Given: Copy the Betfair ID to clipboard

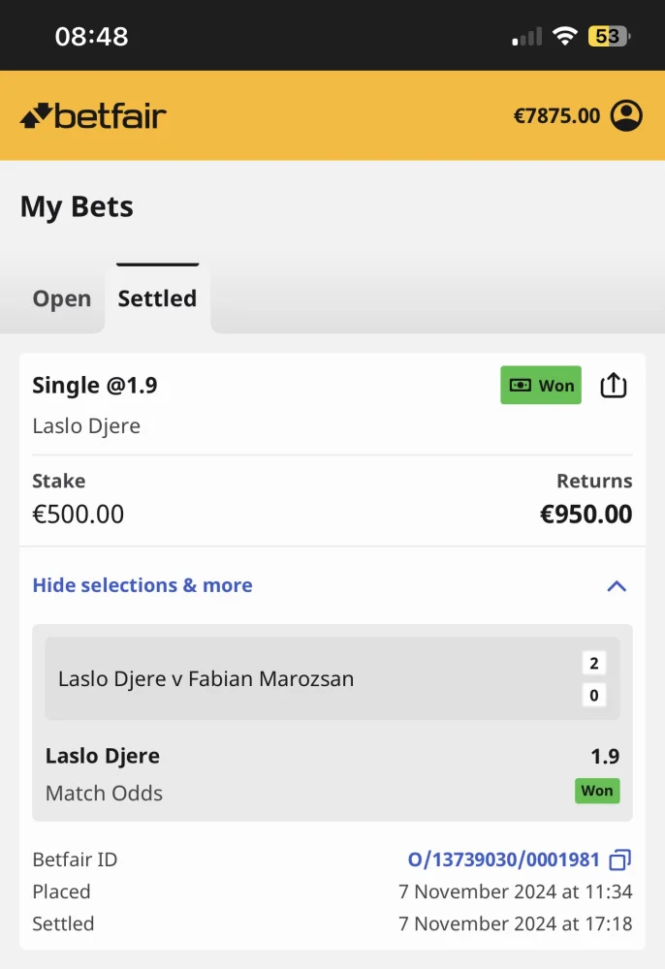Looking at the screenshot, I should (619, 860).
